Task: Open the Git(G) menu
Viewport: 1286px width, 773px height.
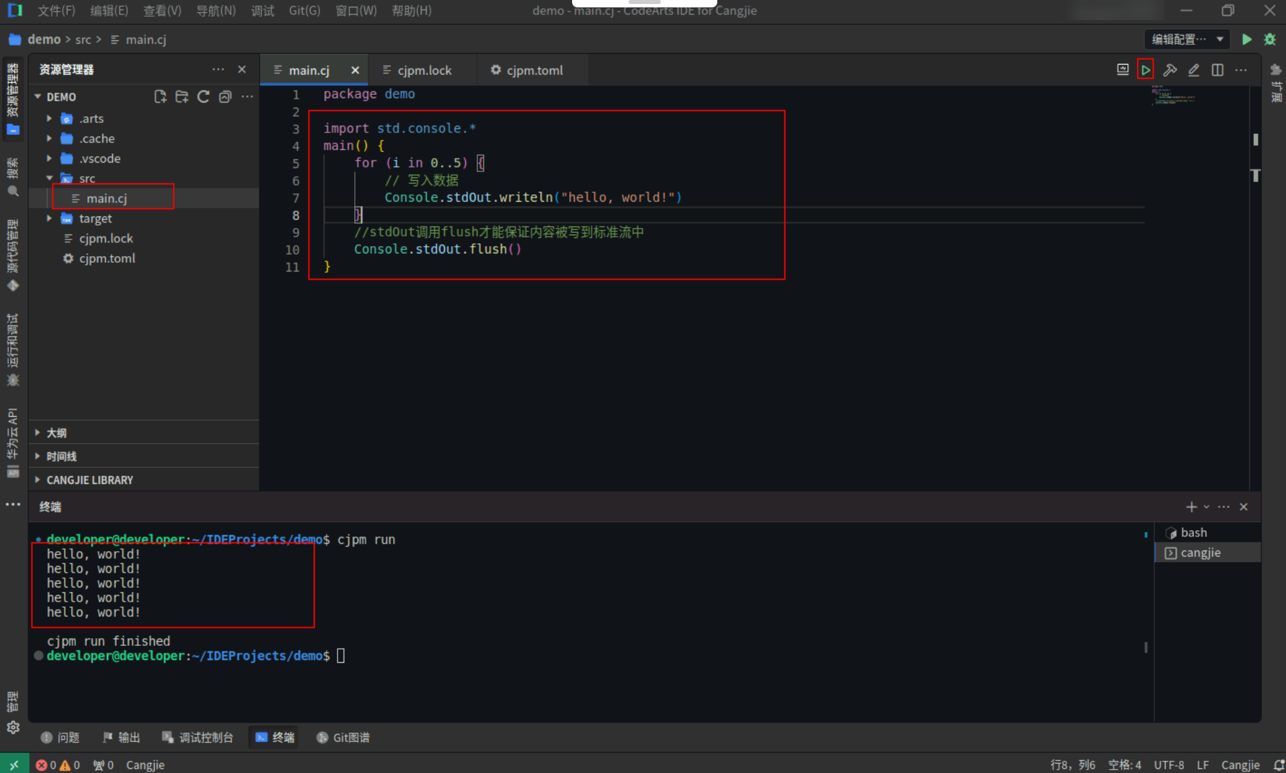Action: 305,11
